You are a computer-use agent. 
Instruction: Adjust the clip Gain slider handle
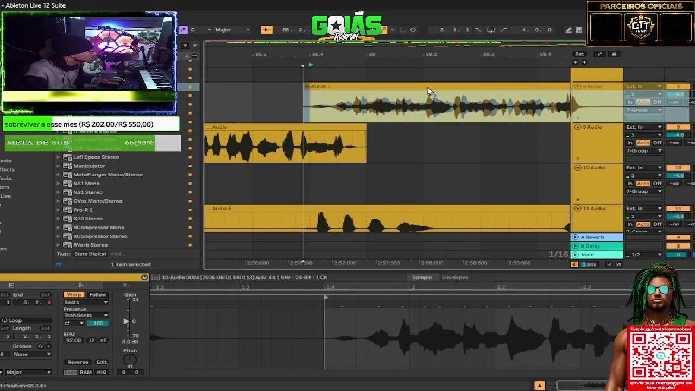point(127,321)
